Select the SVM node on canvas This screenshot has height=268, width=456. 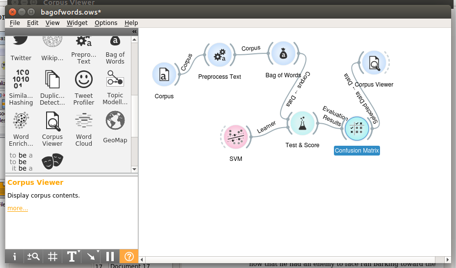coord(236,138)
